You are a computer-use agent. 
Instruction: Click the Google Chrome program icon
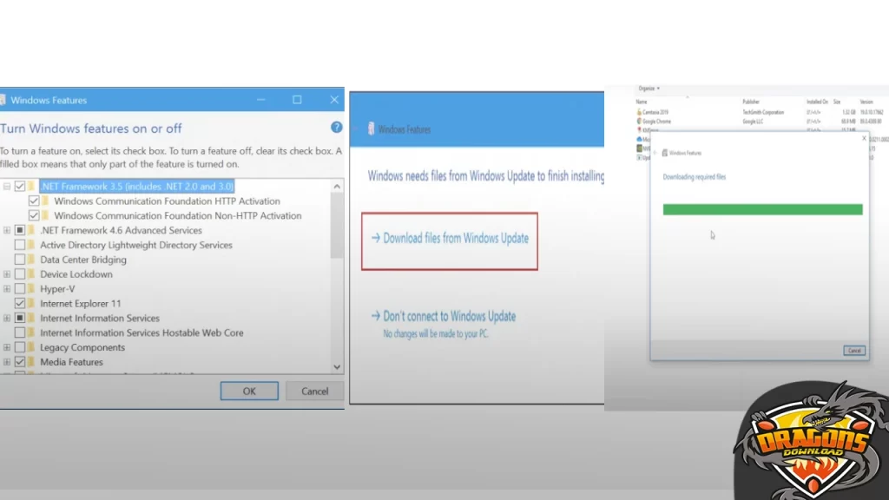(639, 122)
